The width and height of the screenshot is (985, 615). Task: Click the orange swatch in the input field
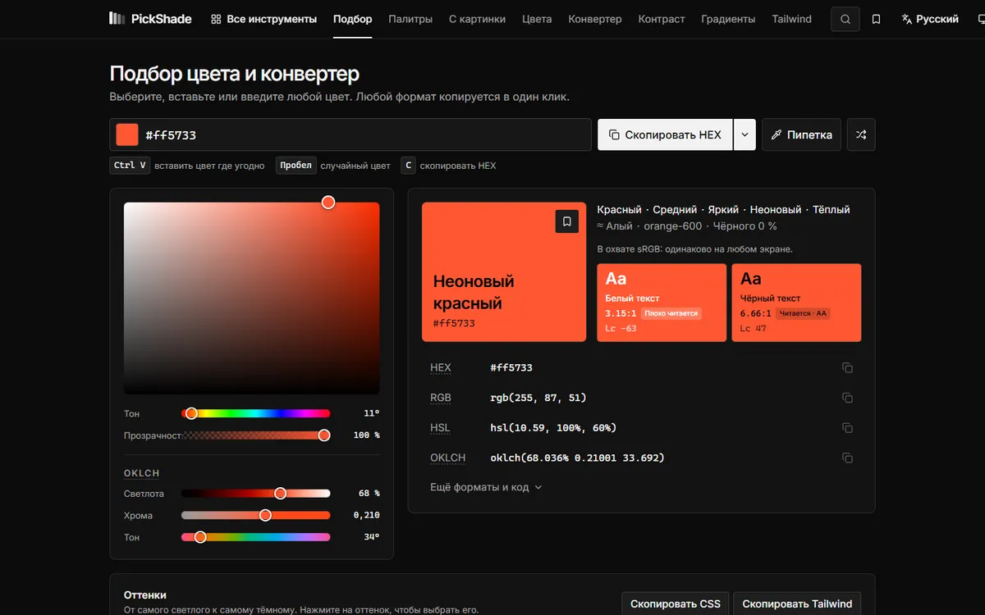pos(127,134)
